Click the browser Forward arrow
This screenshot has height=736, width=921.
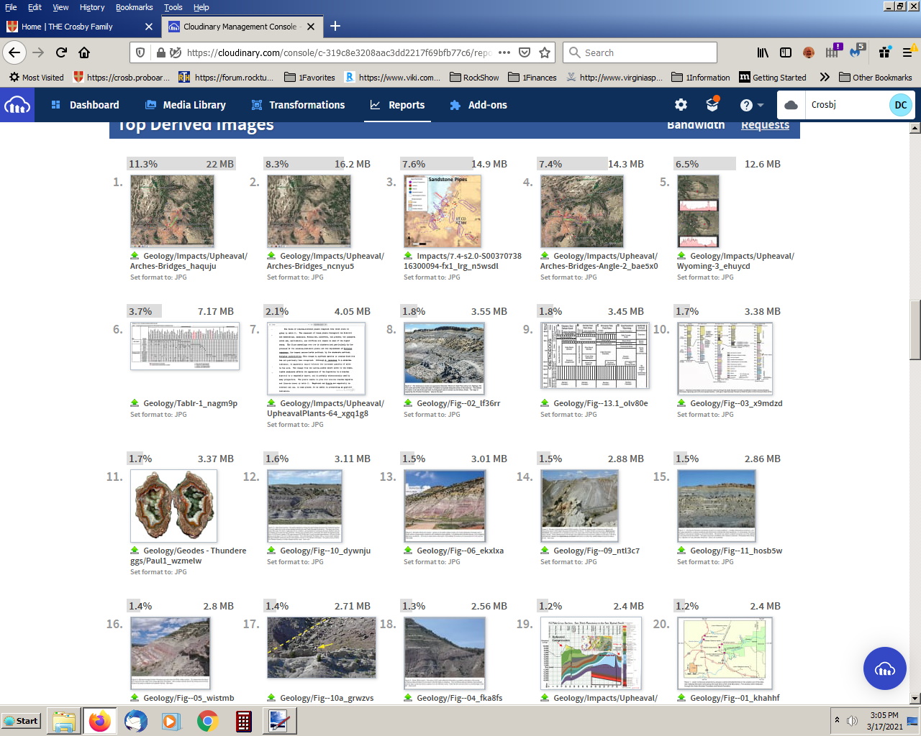pyautogui.click(x=38, y=52)
